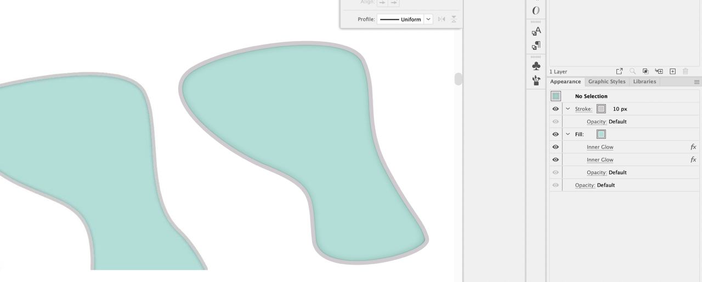This screenshot has width=702, height=282.
Task: Click the 'Profile:' label in Stroke panel
Action: tap(366, 19)
